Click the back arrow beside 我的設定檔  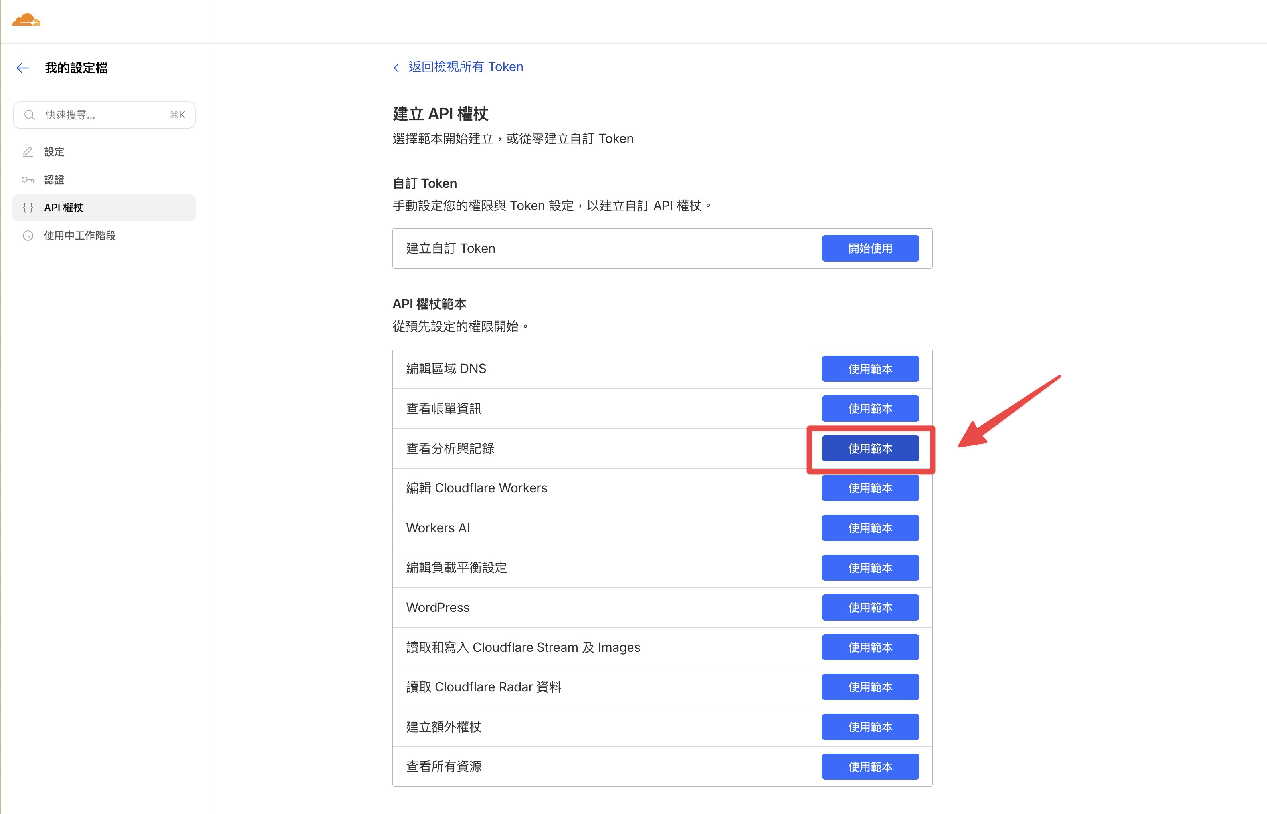pos(22,68)
